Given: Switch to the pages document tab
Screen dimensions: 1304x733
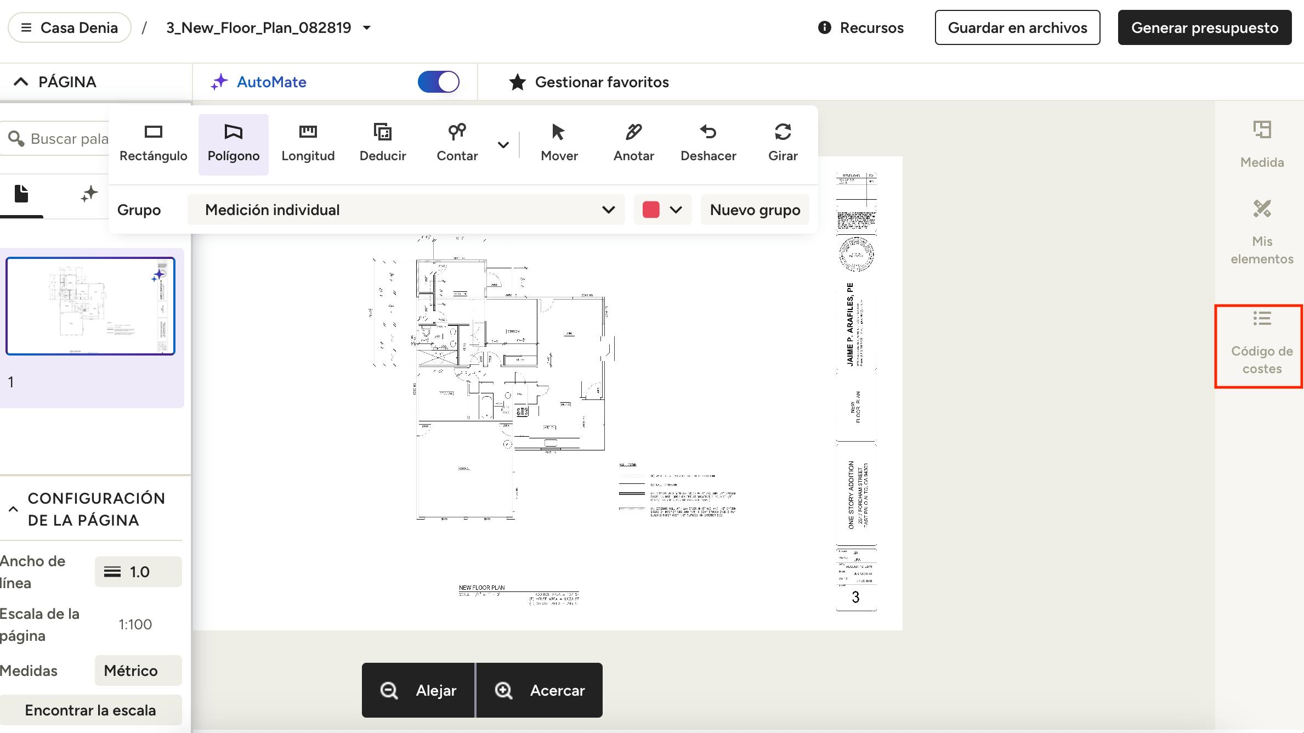Looking at the screenshot, I should [21, 194].
